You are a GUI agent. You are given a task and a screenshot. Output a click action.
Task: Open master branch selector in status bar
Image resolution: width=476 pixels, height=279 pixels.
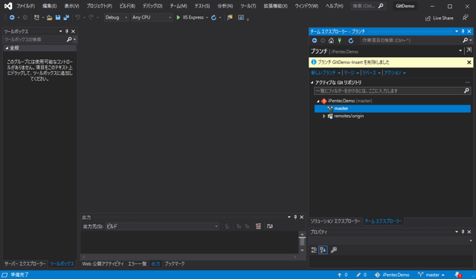coord(431,275)
